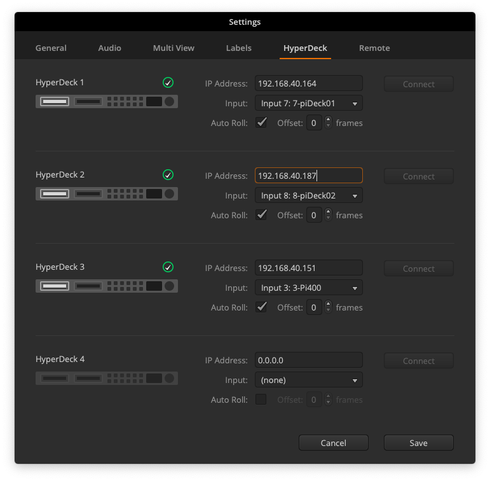This screenshot has width=490, height=481.
Task: Click the HyperDeck 4 label text
Action: coord(60,359)
